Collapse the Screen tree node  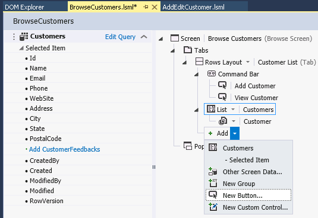[161, 39]
